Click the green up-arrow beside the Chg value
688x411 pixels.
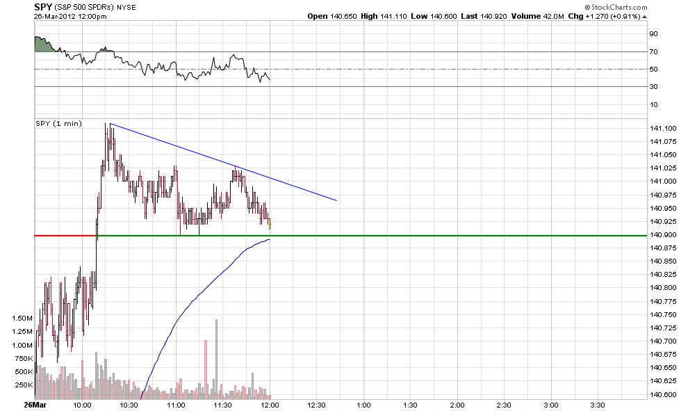644,17
